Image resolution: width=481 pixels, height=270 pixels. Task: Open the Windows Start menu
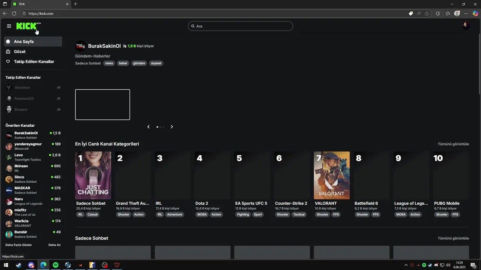(x=6, y=265)
